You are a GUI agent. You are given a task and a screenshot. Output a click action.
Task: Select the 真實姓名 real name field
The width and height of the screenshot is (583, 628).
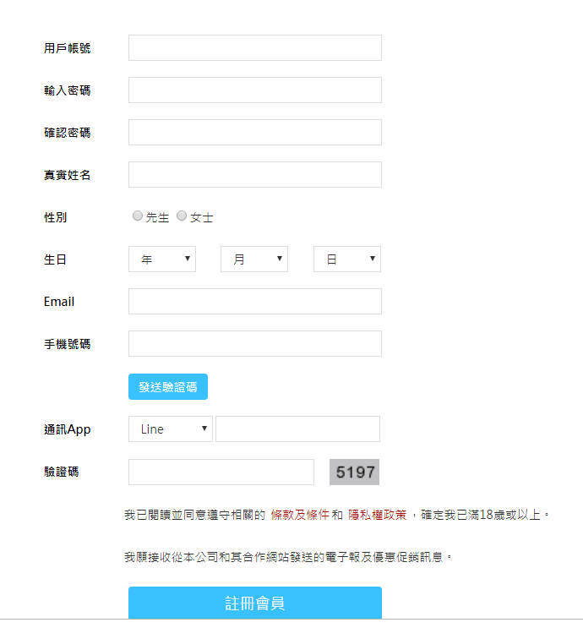point(254,175)
